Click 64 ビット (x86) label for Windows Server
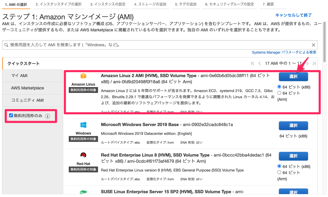 coord(293,136)
